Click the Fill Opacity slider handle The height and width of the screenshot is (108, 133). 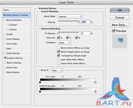[x=58, y=33]
